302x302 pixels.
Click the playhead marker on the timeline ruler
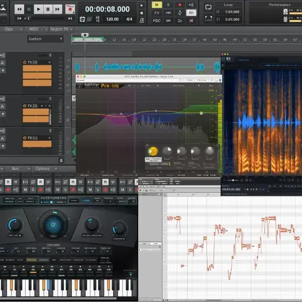point(85,35)
